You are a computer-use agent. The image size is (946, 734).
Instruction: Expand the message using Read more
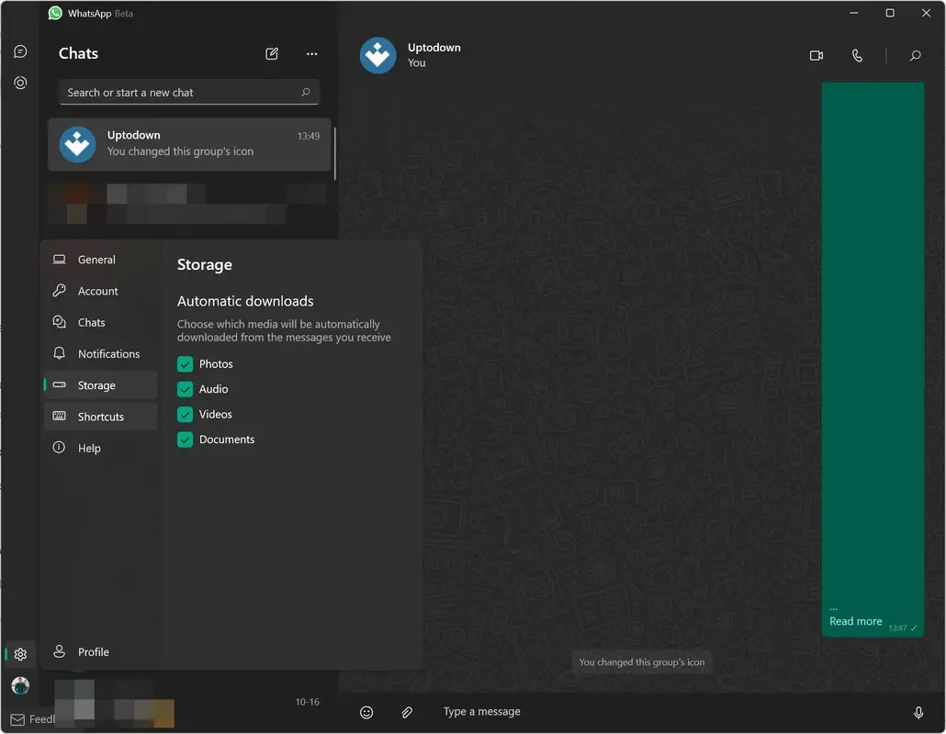coord(855,621)
